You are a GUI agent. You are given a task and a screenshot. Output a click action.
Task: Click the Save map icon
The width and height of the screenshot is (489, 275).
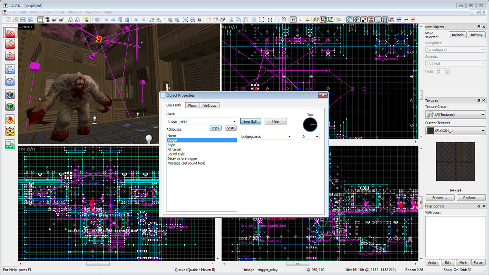[23, 19]
